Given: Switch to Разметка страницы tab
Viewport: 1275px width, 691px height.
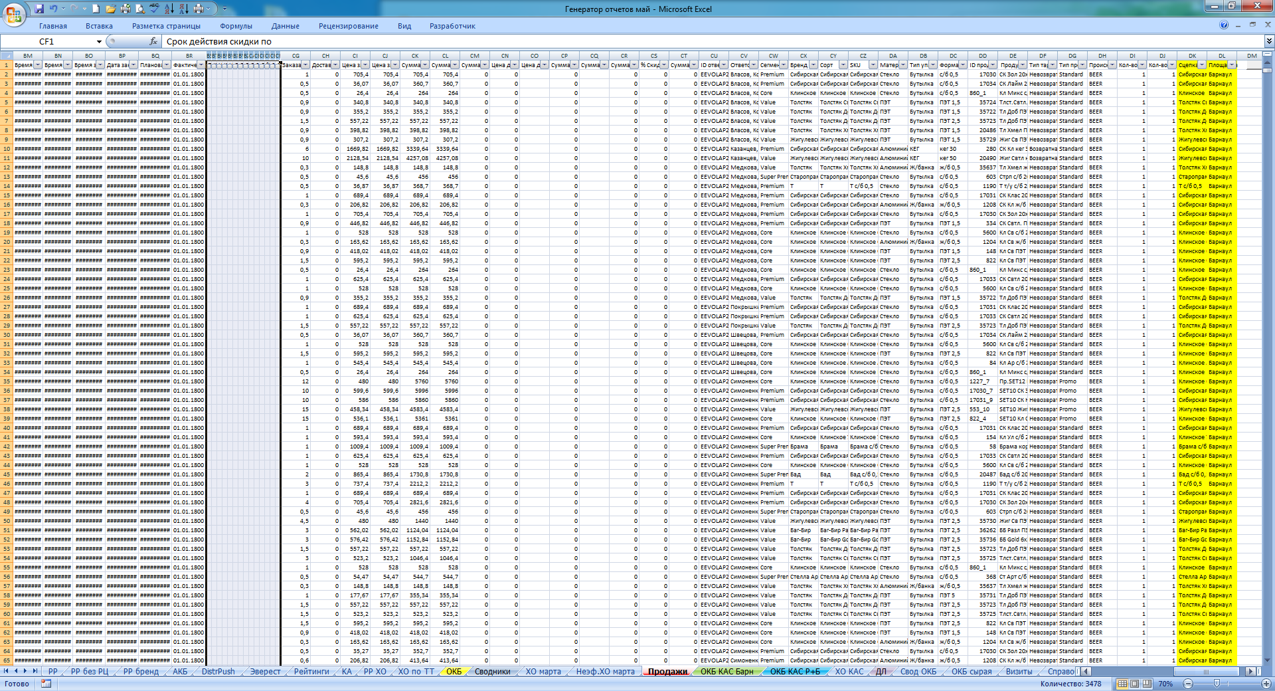Looking at the screenshot, I should (x=166, y=26).
